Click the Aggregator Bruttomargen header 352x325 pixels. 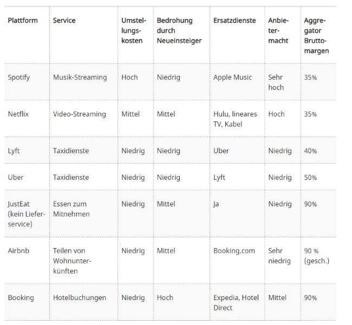316,36
